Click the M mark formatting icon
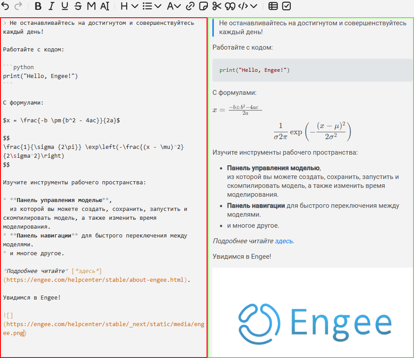This screenshot has height=358, width=414. coord(91,6)
